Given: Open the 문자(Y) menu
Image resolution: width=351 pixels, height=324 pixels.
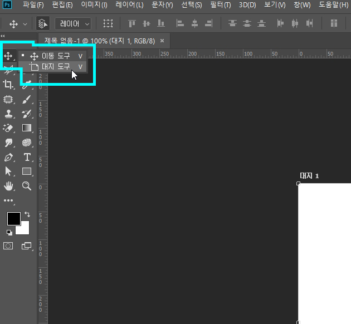Looking at the screenshot, I should tap(162, 4).
